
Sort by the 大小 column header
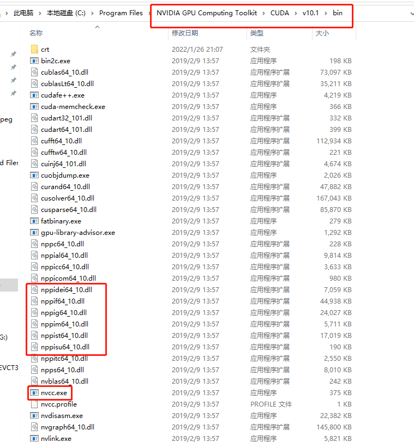click(322, 33)
